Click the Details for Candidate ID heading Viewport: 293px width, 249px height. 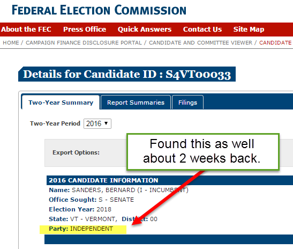127,74
